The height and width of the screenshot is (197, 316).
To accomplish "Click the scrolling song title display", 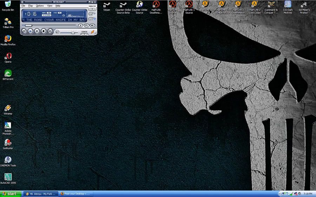I will pyautogui.click(x=54, y=20).
